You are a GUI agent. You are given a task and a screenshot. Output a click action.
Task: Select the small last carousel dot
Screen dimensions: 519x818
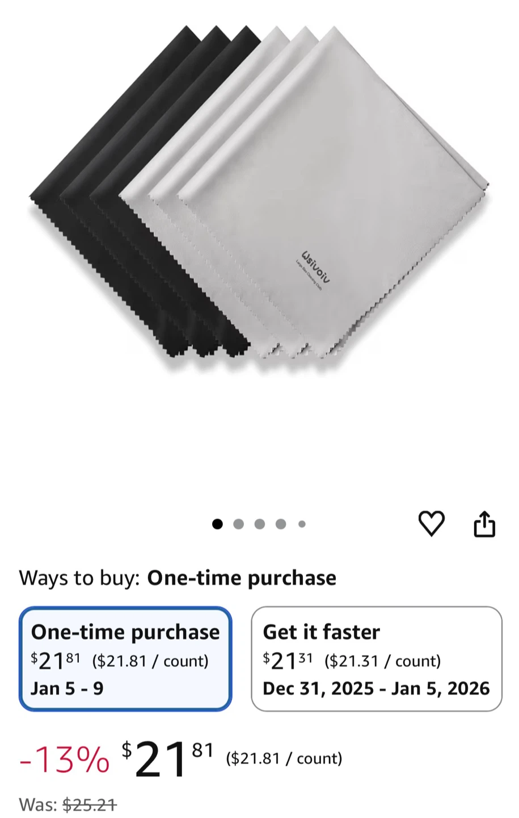302,524
